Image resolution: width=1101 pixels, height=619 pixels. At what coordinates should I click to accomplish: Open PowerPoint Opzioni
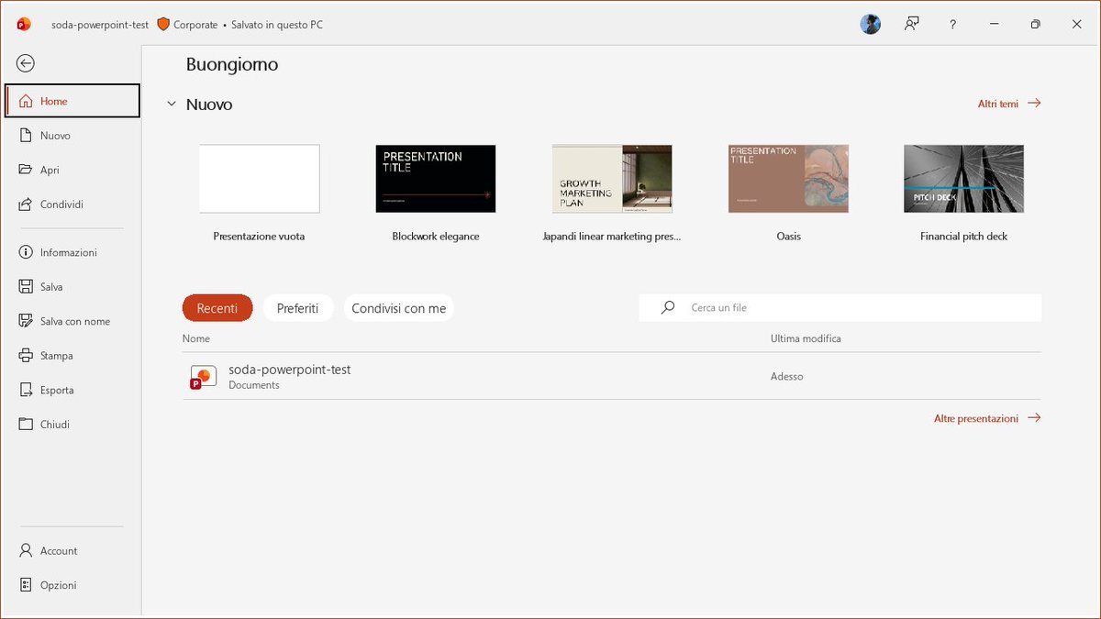(x=72, y=585)
